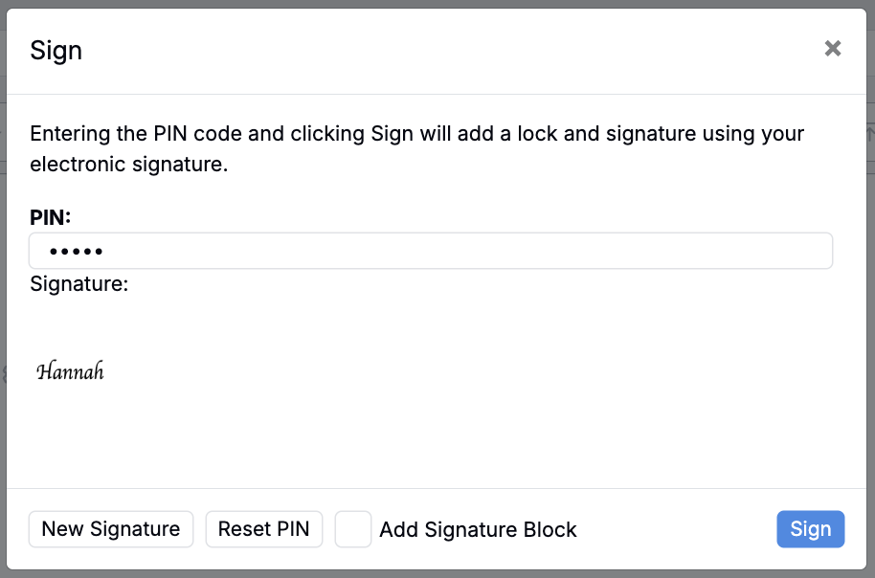Focus the PIN input field
Viewport: 875px width, 578px height.
tap(431, 252)
